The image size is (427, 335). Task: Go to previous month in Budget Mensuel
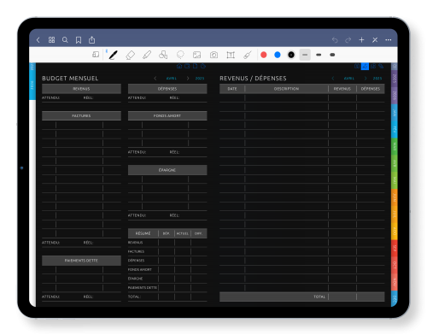coord(155,78)
